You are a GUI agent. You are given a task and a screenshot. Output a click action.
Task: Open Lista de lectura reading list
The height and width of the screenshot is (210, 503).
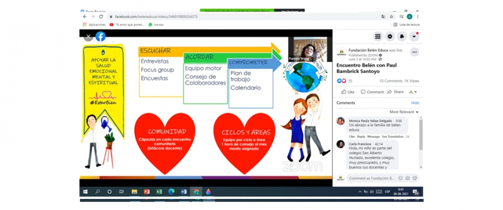406,25
